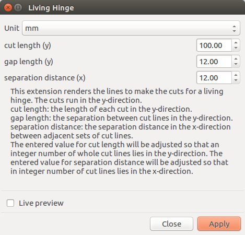Click the Live preview label text
Screen dimensions: 245x235
coord(41,203)
